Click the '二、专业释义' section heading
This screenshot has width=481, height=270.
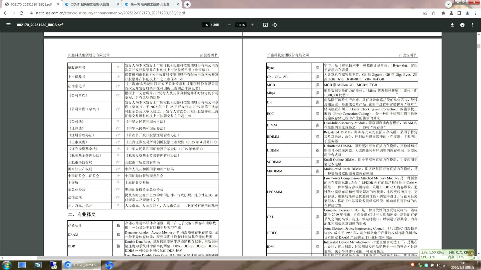point(82,214)
